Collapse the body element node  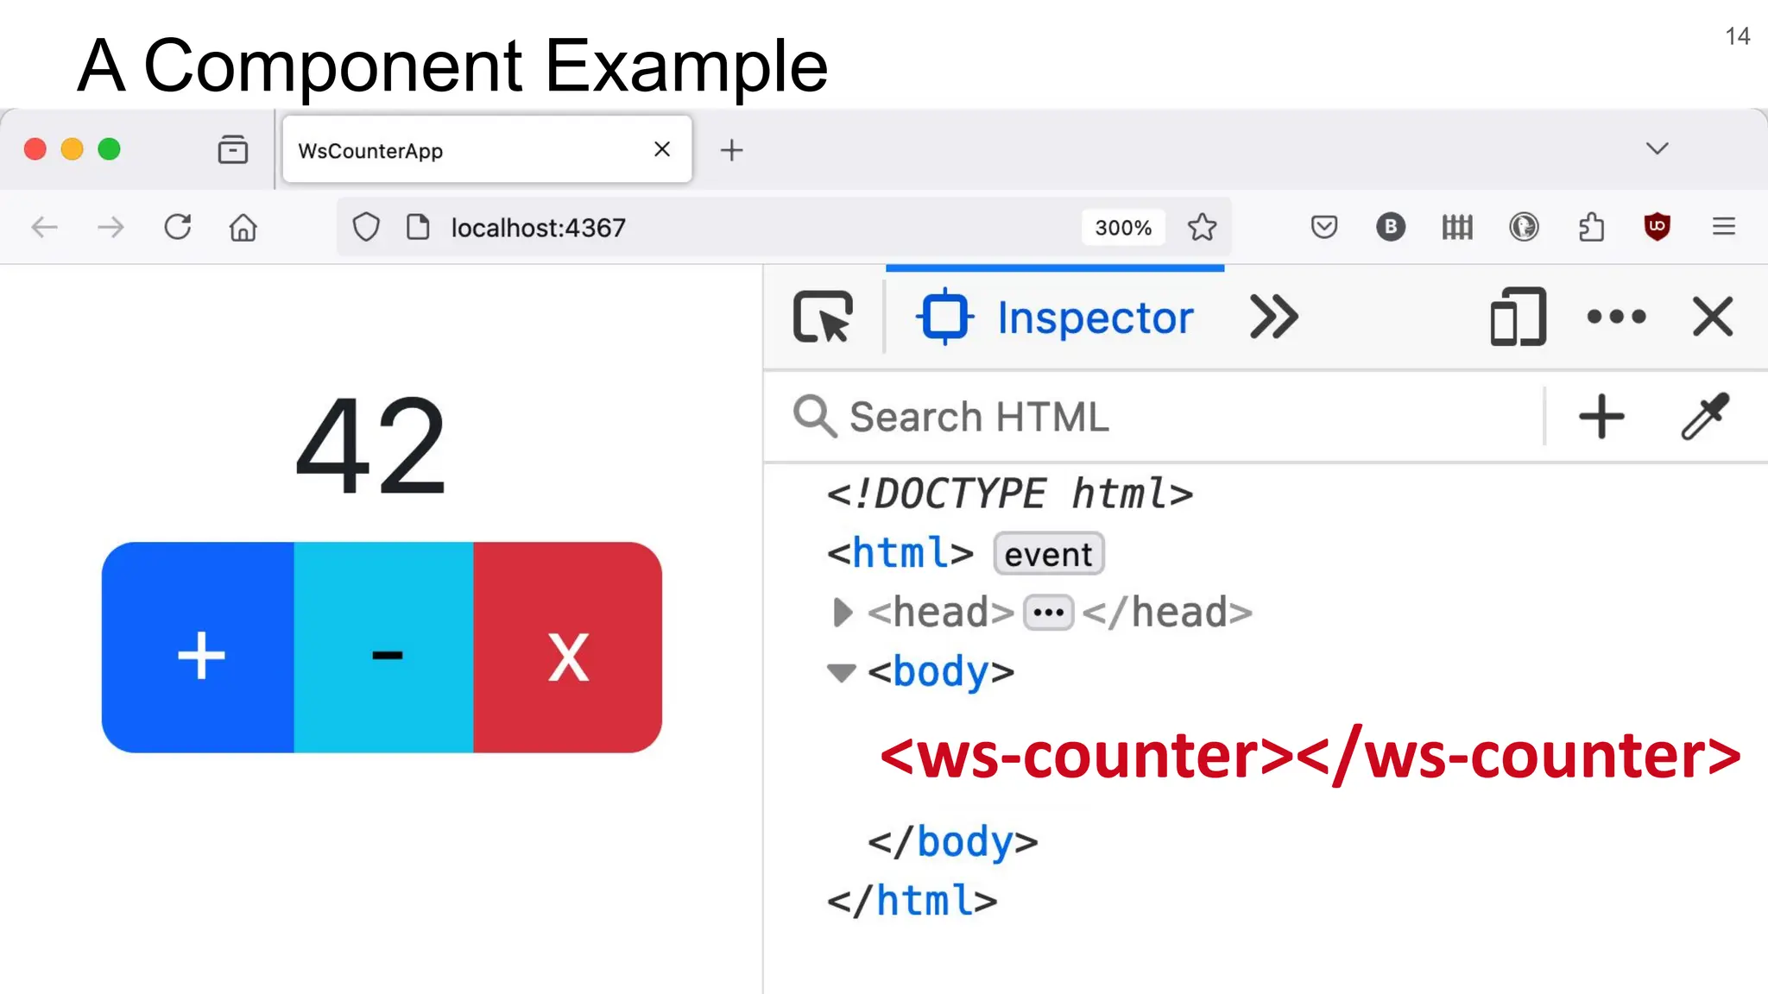(x=841, y=672)
